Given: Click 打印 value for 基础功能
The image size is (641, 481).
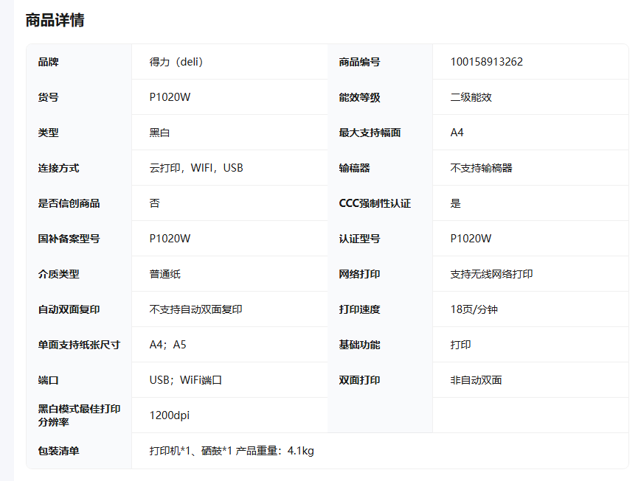Looking at the screenshot, I should [x=461, y=345].
